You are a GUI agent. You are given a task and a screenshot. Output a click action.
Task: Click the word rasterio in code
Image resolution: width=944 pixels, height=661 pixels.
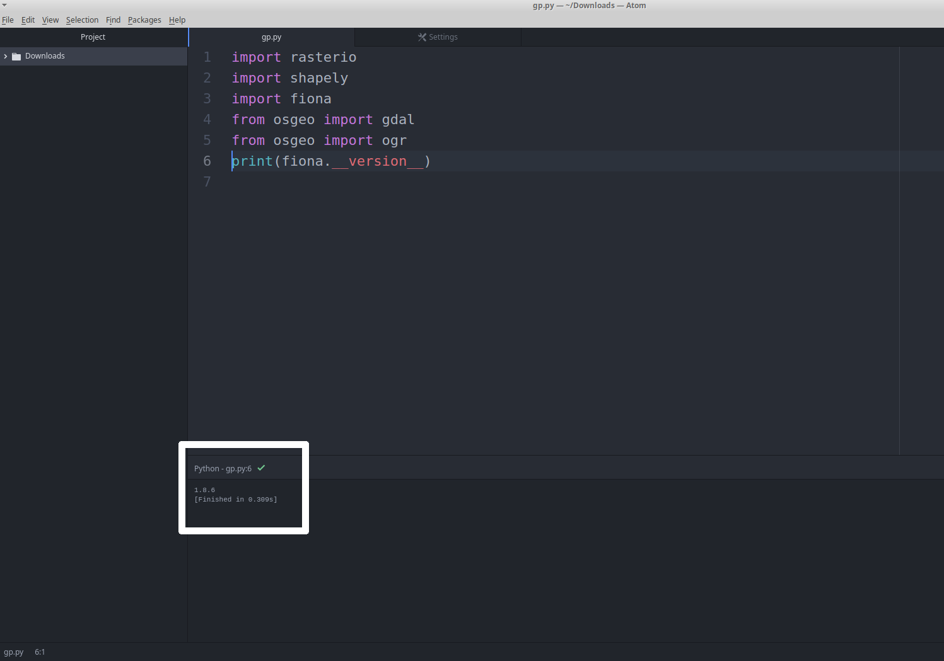point(323,57)
